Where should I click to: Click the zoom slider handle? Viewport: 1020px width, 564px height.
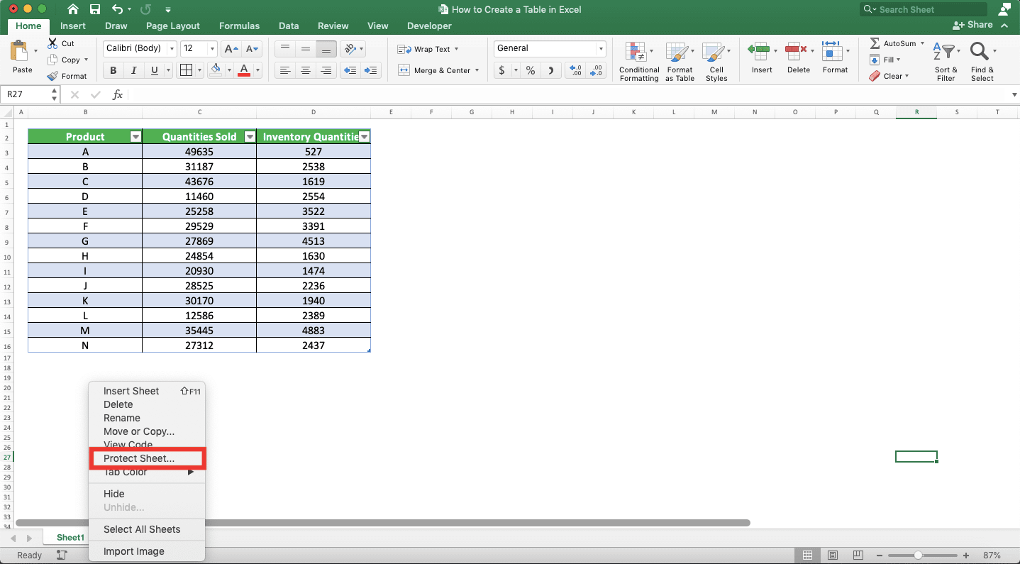pos(918,555)
